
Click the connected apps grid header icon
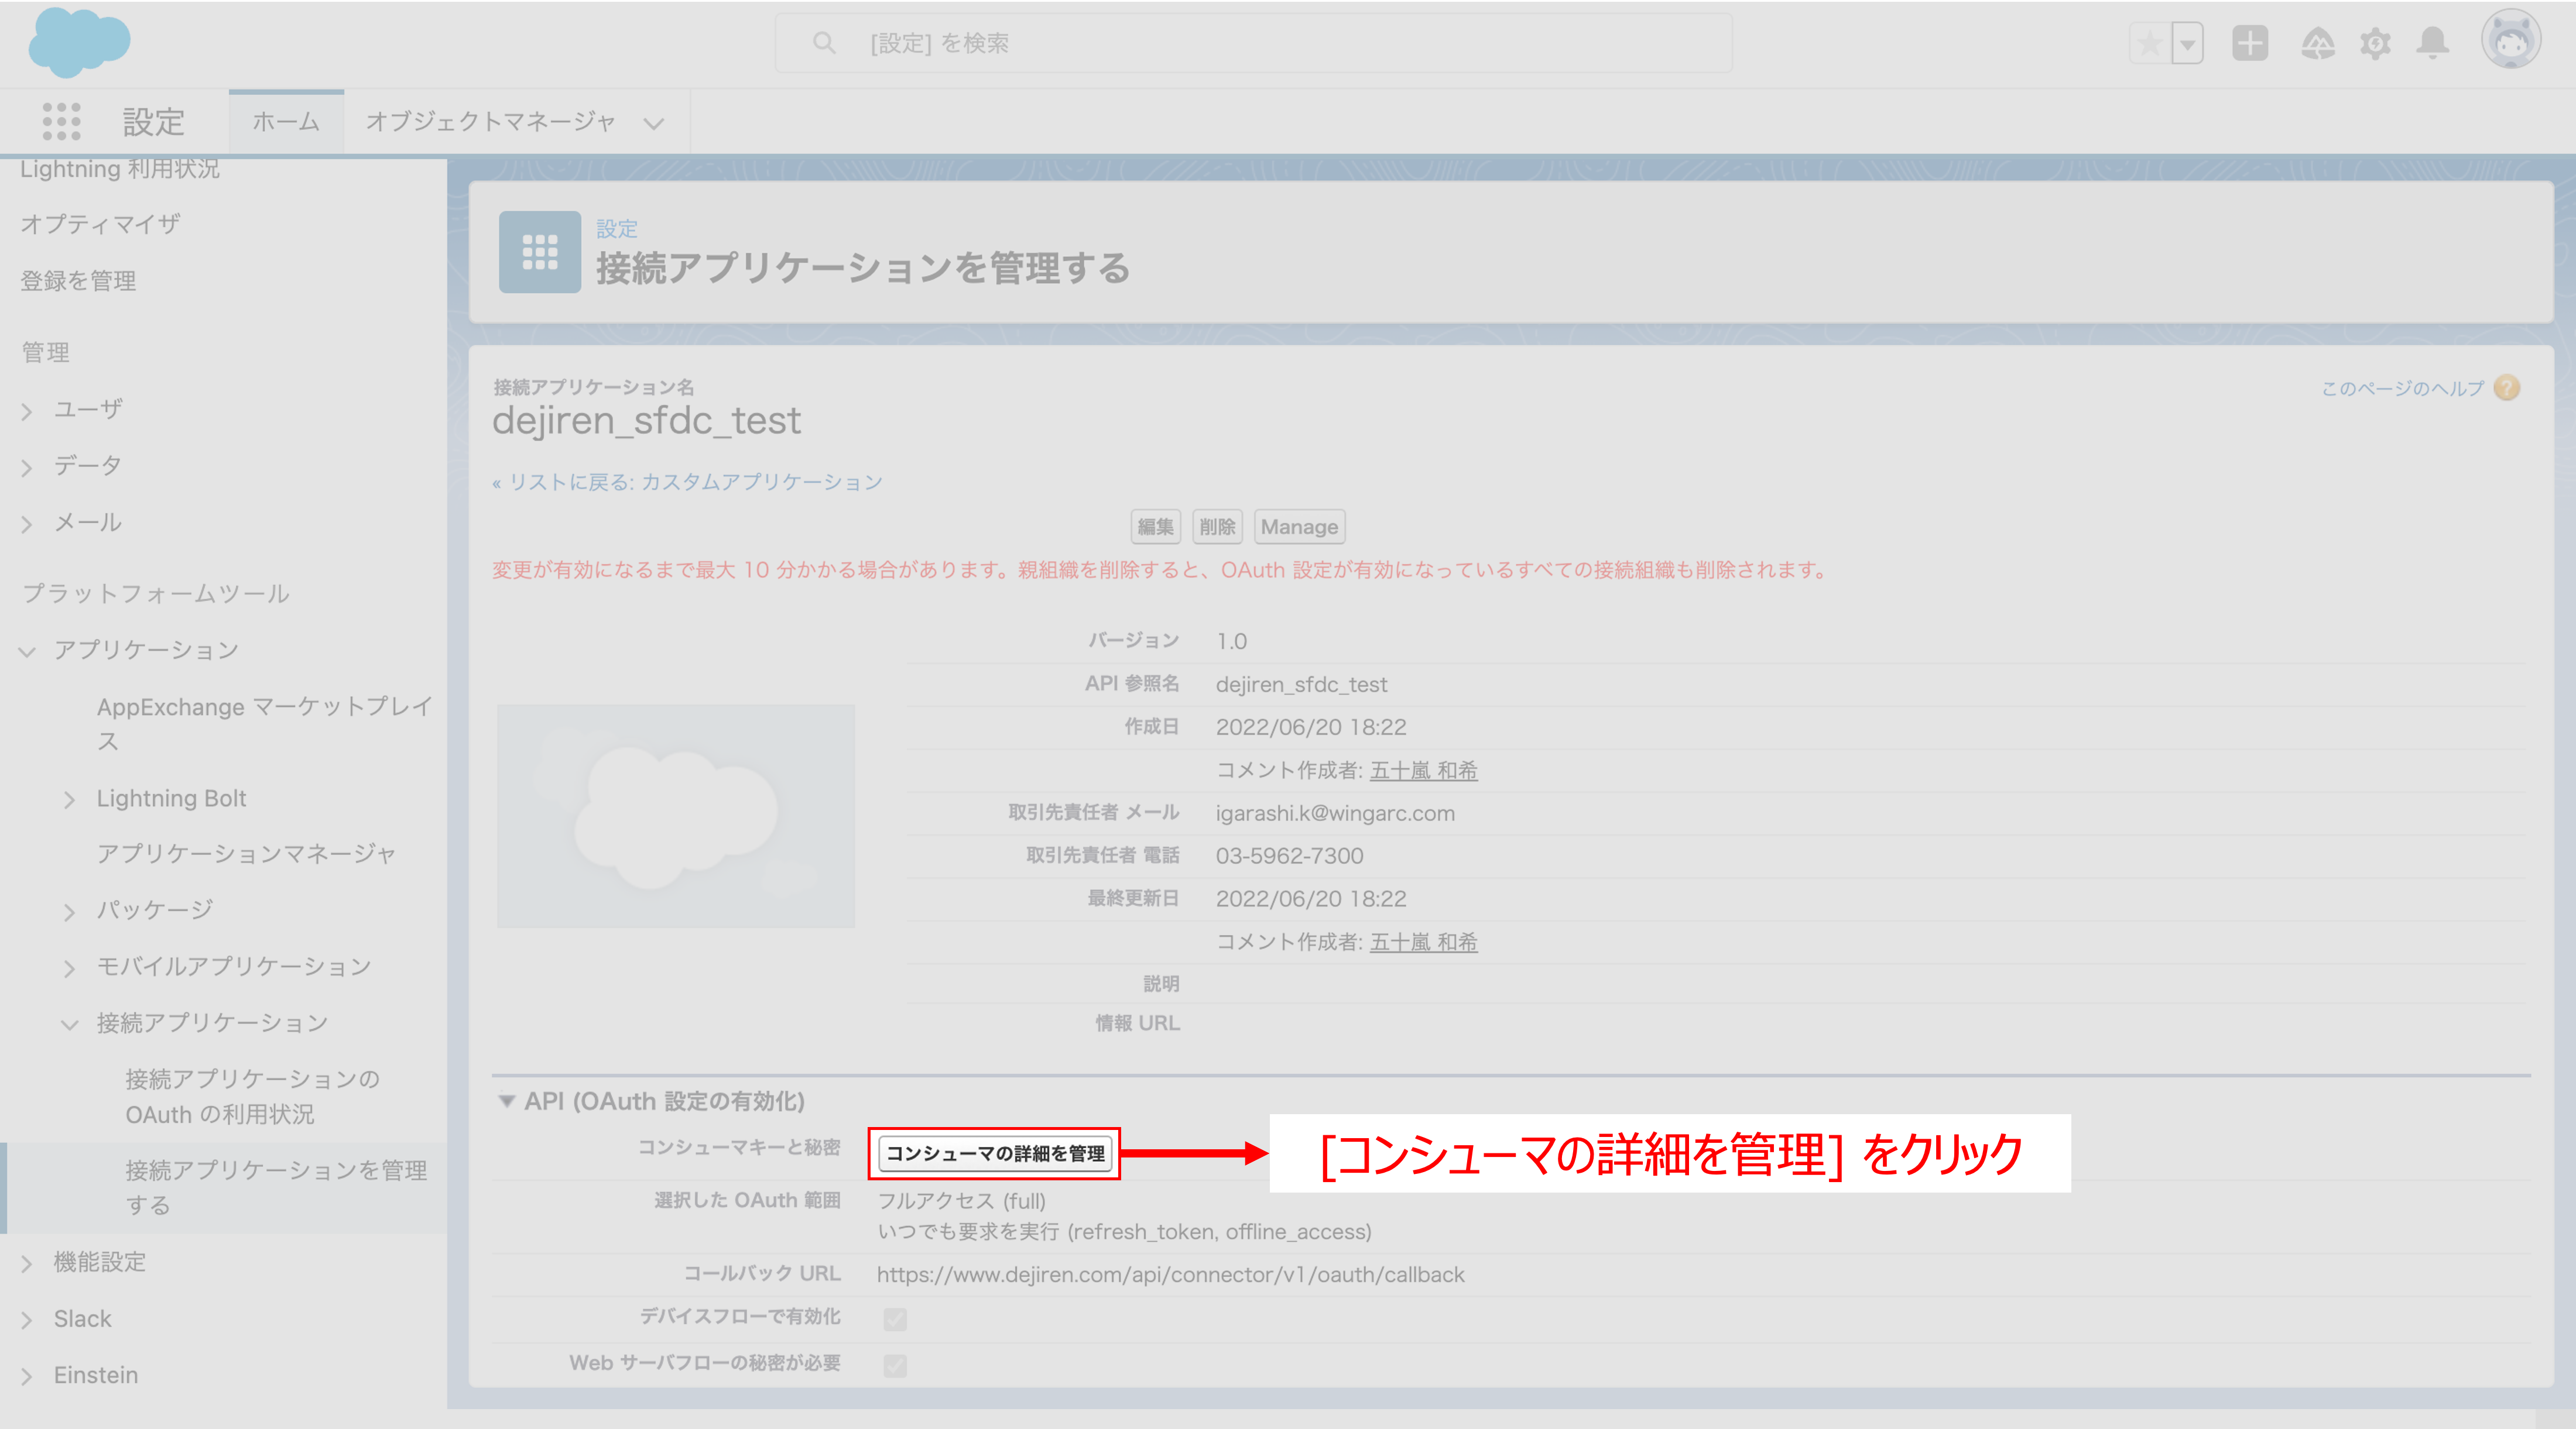click(x=540, y=252)
